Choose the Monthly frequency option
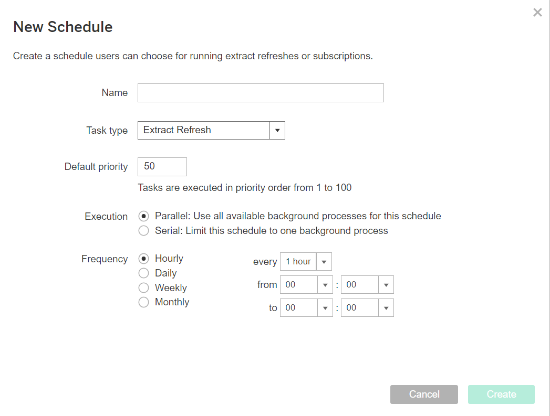Screen dimensions: 550x416 [x=143, y=302]
